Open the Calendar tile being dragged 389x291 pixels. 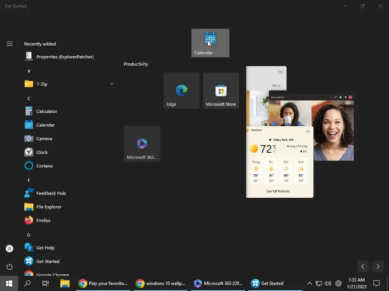point(210,43)
